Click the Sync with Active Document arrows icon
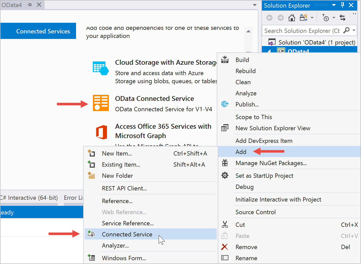The width and height of the screenshot is (361, 264). click(x=342, y=18)
